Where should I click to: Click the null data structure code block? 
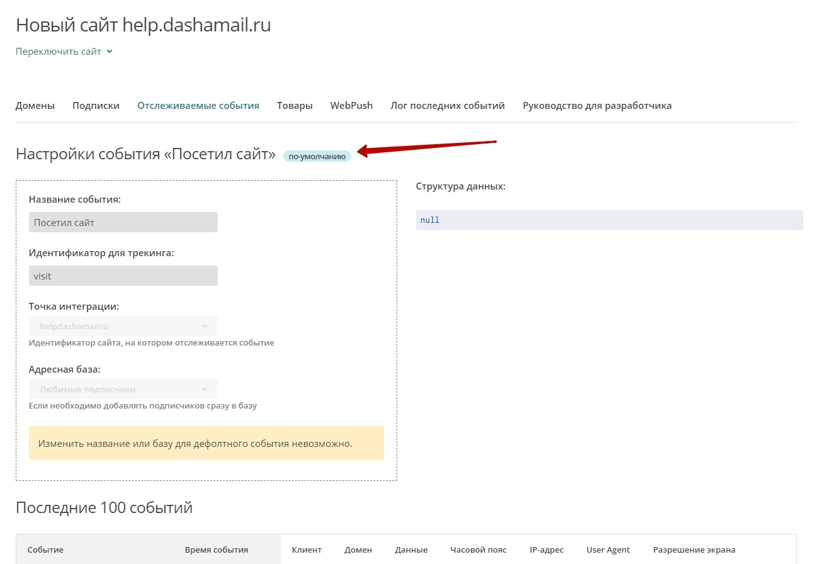click(609, 220)
